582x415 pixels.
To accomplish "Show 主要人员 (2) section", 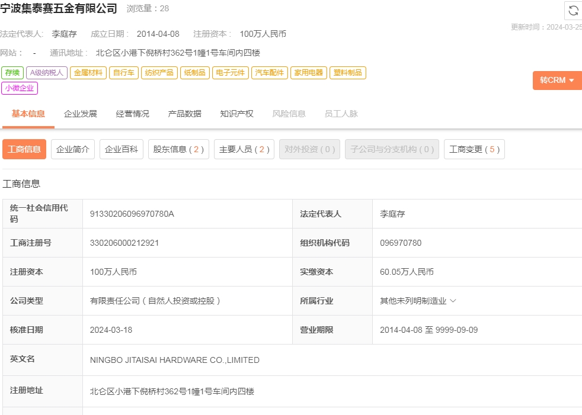I will 244,149.
